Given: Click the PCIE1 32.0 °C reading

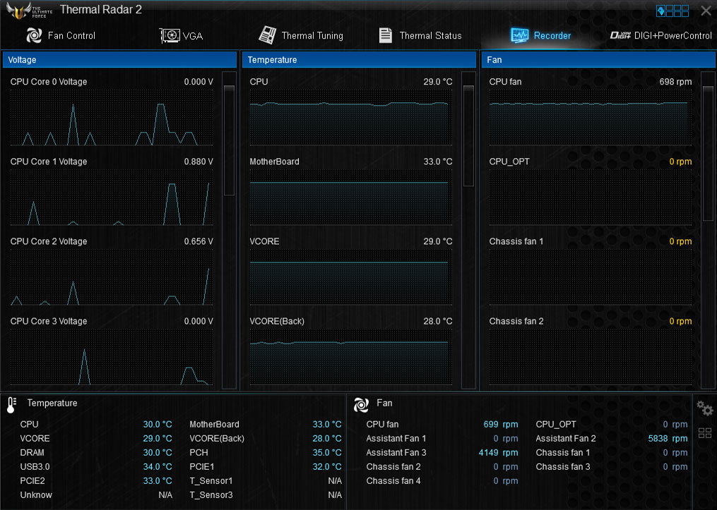Looking at the screenshot, I should (327, 467).
